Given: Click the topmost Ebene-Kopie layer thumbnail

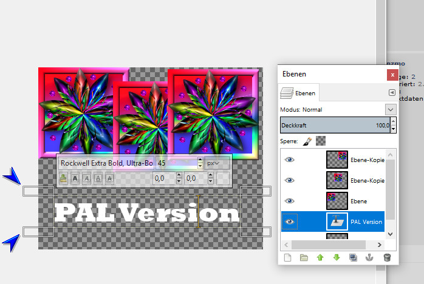Looking at the screenshot, I should point(337,160).
